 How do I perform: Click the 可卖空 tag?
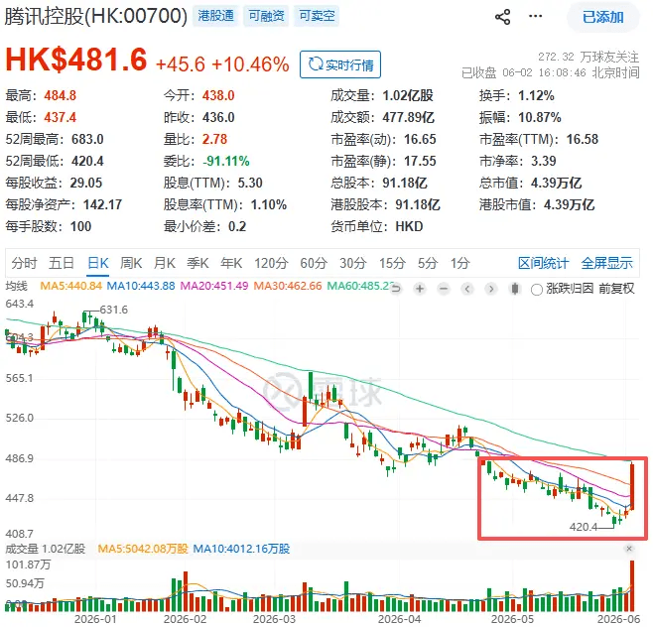click(317, 16)
